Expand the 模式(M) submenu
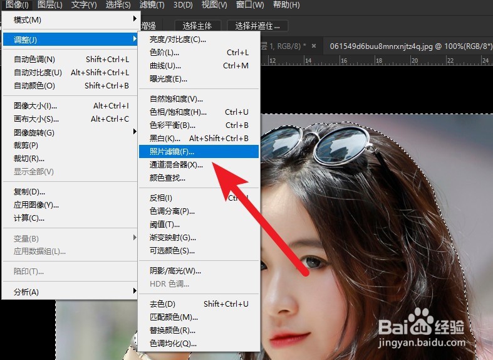 70,20
